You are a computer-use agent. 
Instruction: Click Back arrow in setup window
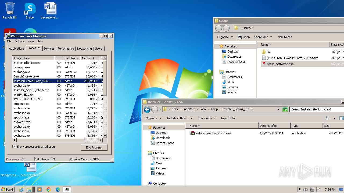point(219,28)
